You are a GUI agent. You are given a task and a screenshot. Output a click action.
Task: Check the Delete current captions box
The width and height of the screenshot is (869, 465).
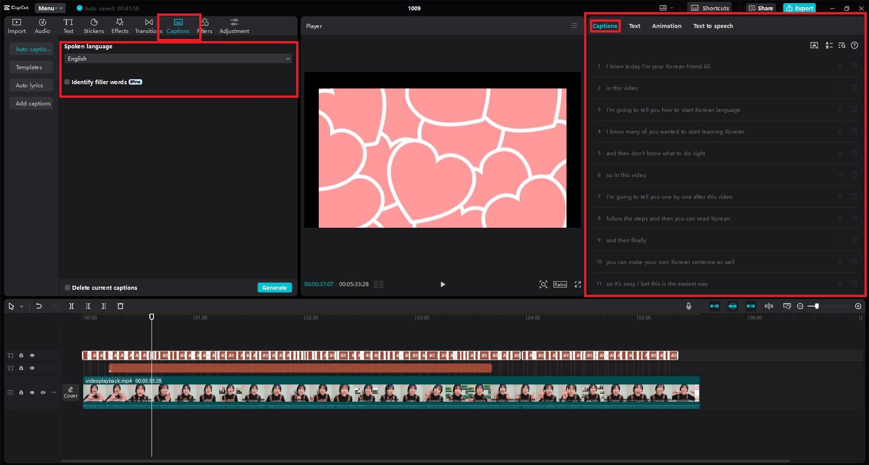point(67,288)
